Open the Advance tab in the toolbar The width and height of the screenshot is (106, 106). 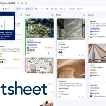tap(80, 9)
